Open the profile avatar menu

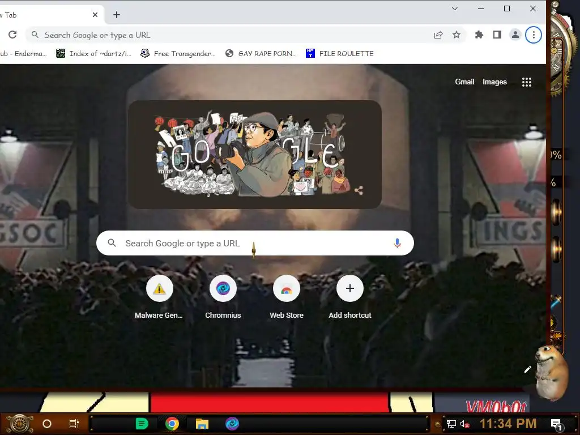515,35
